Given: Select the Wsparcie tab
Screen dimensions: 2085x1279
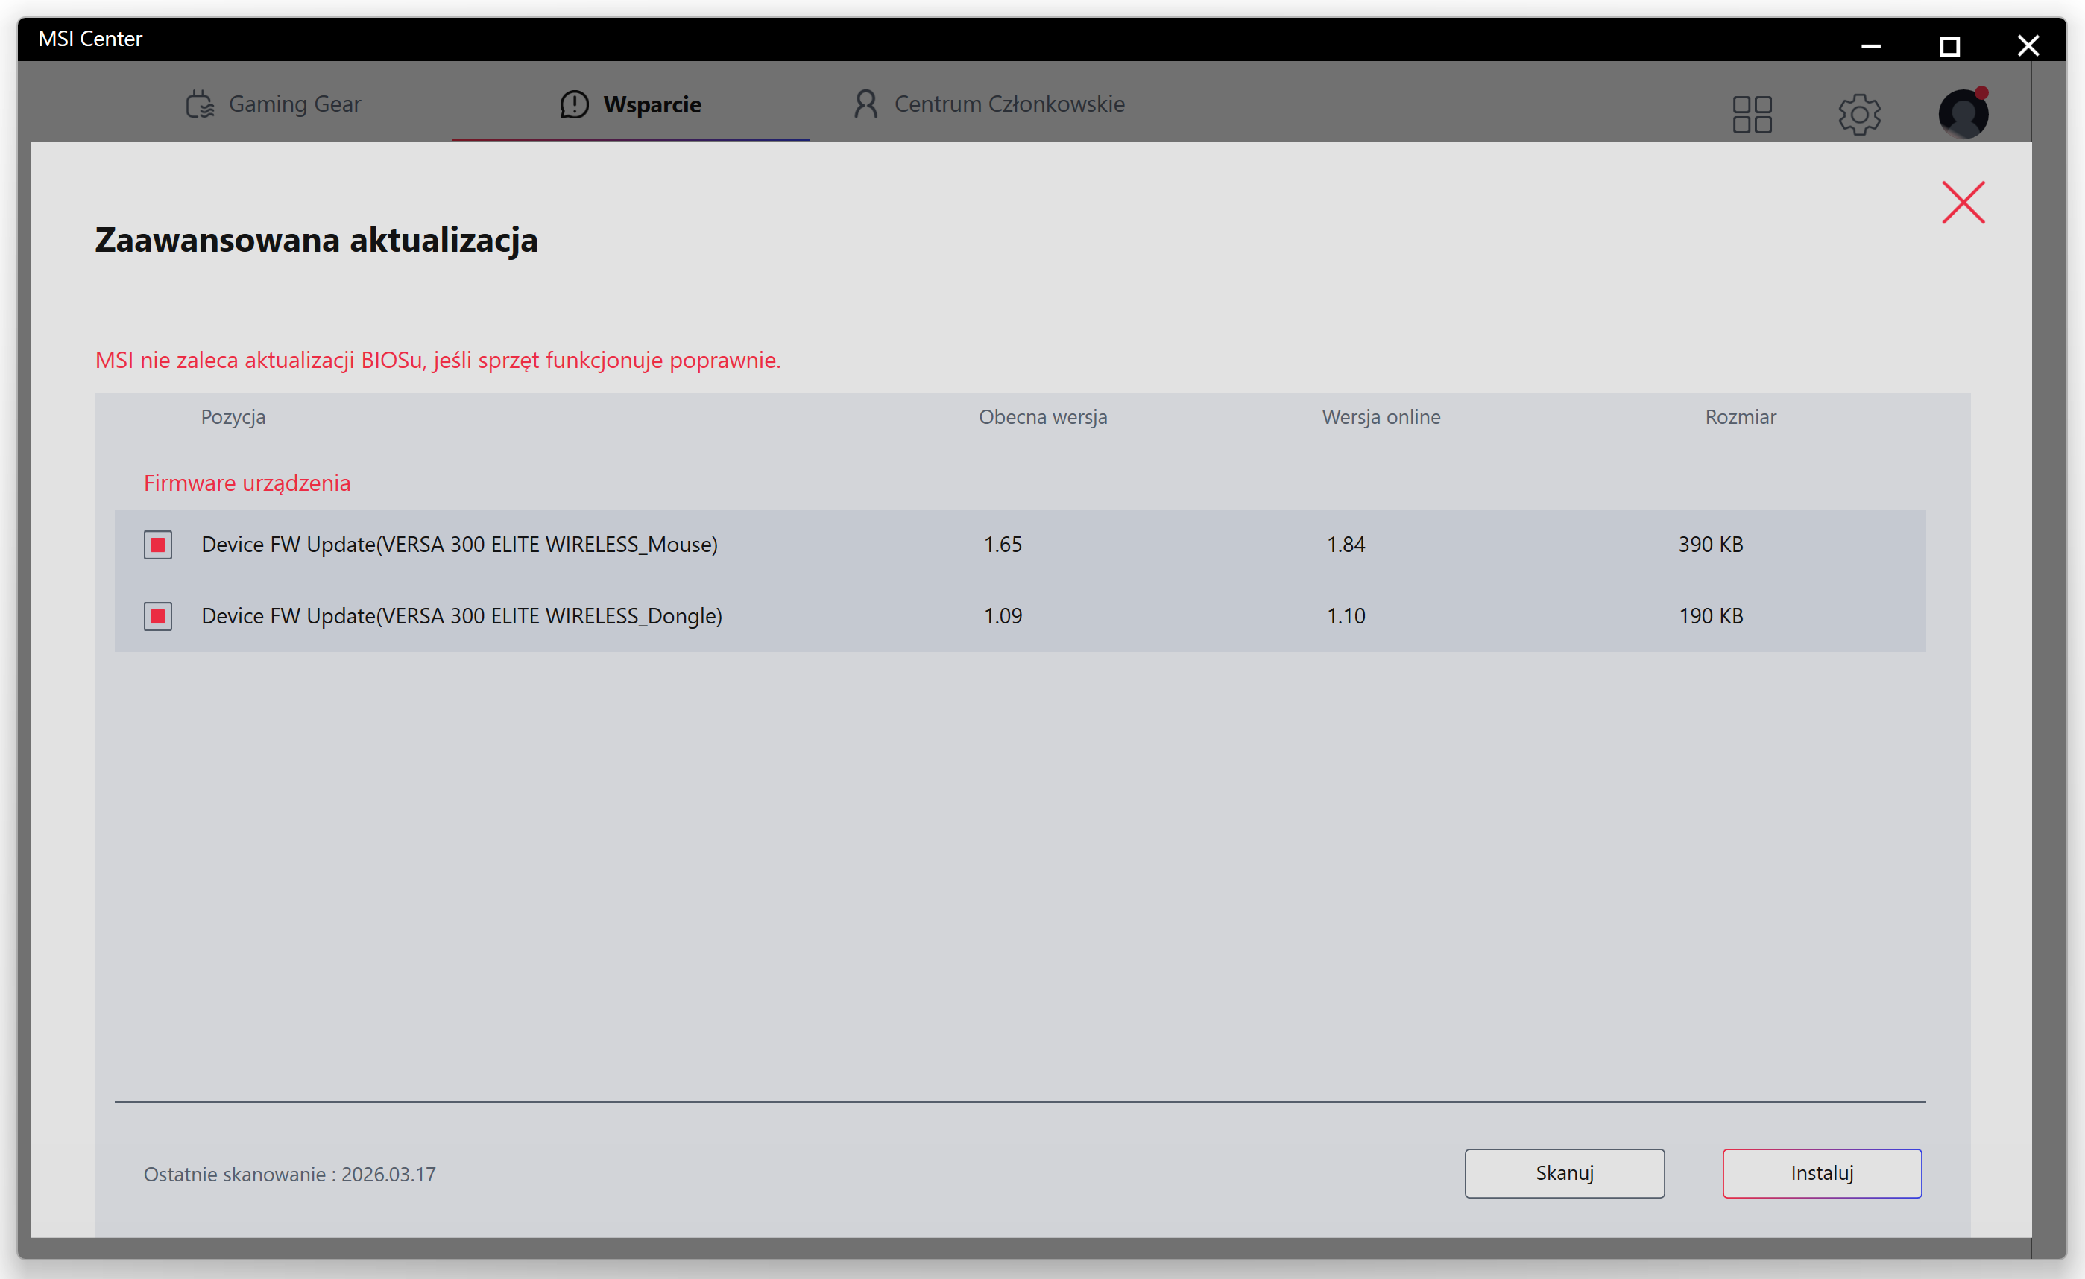Looking at the screenshot, I should (651, 105).
